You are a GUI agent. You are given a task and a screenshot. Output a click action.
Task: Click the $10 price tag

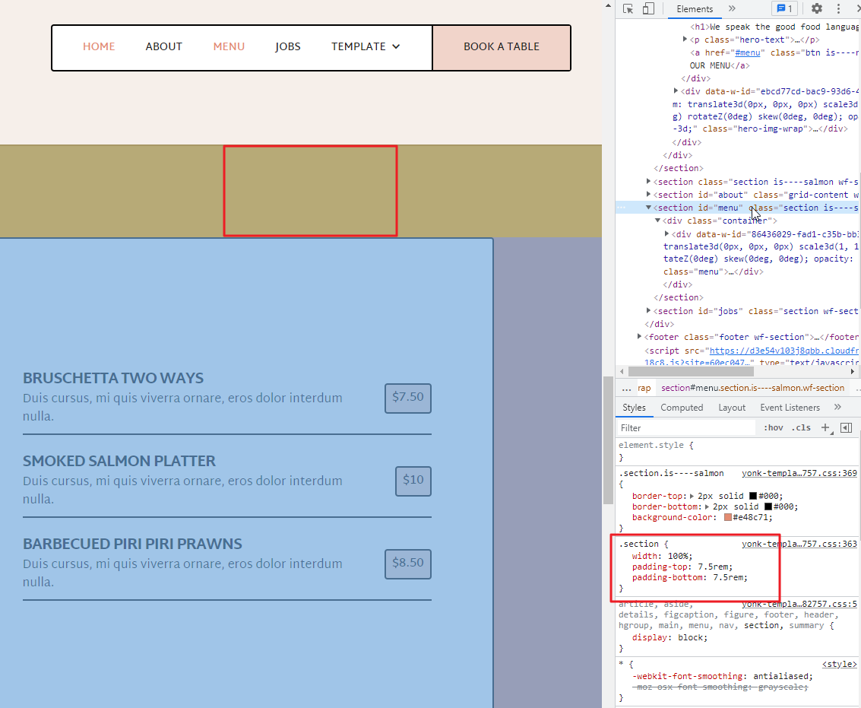pos(413,481)
